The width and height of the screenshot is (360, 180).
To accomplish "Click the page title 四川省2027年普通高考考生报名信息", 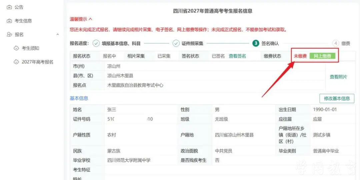I will click(x=213, y=11).
